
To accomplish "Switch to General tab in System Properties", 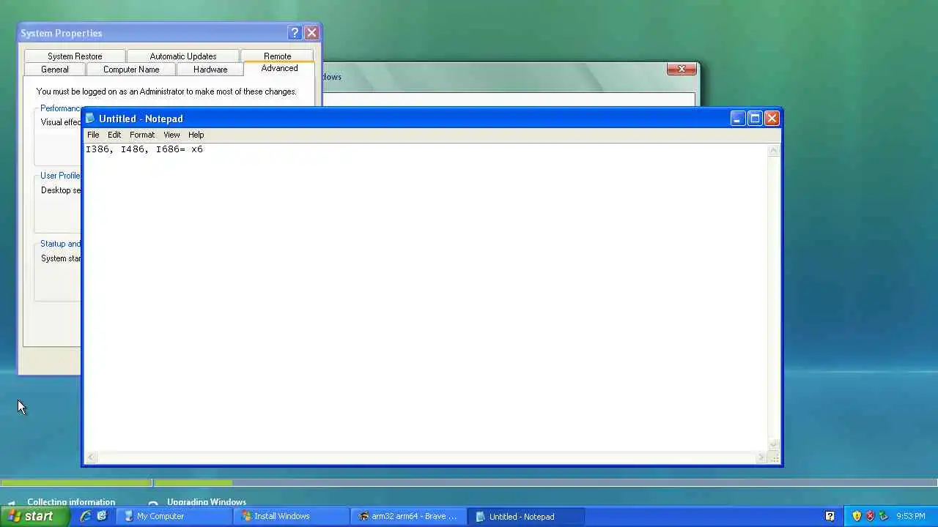I will coord(55,70).
